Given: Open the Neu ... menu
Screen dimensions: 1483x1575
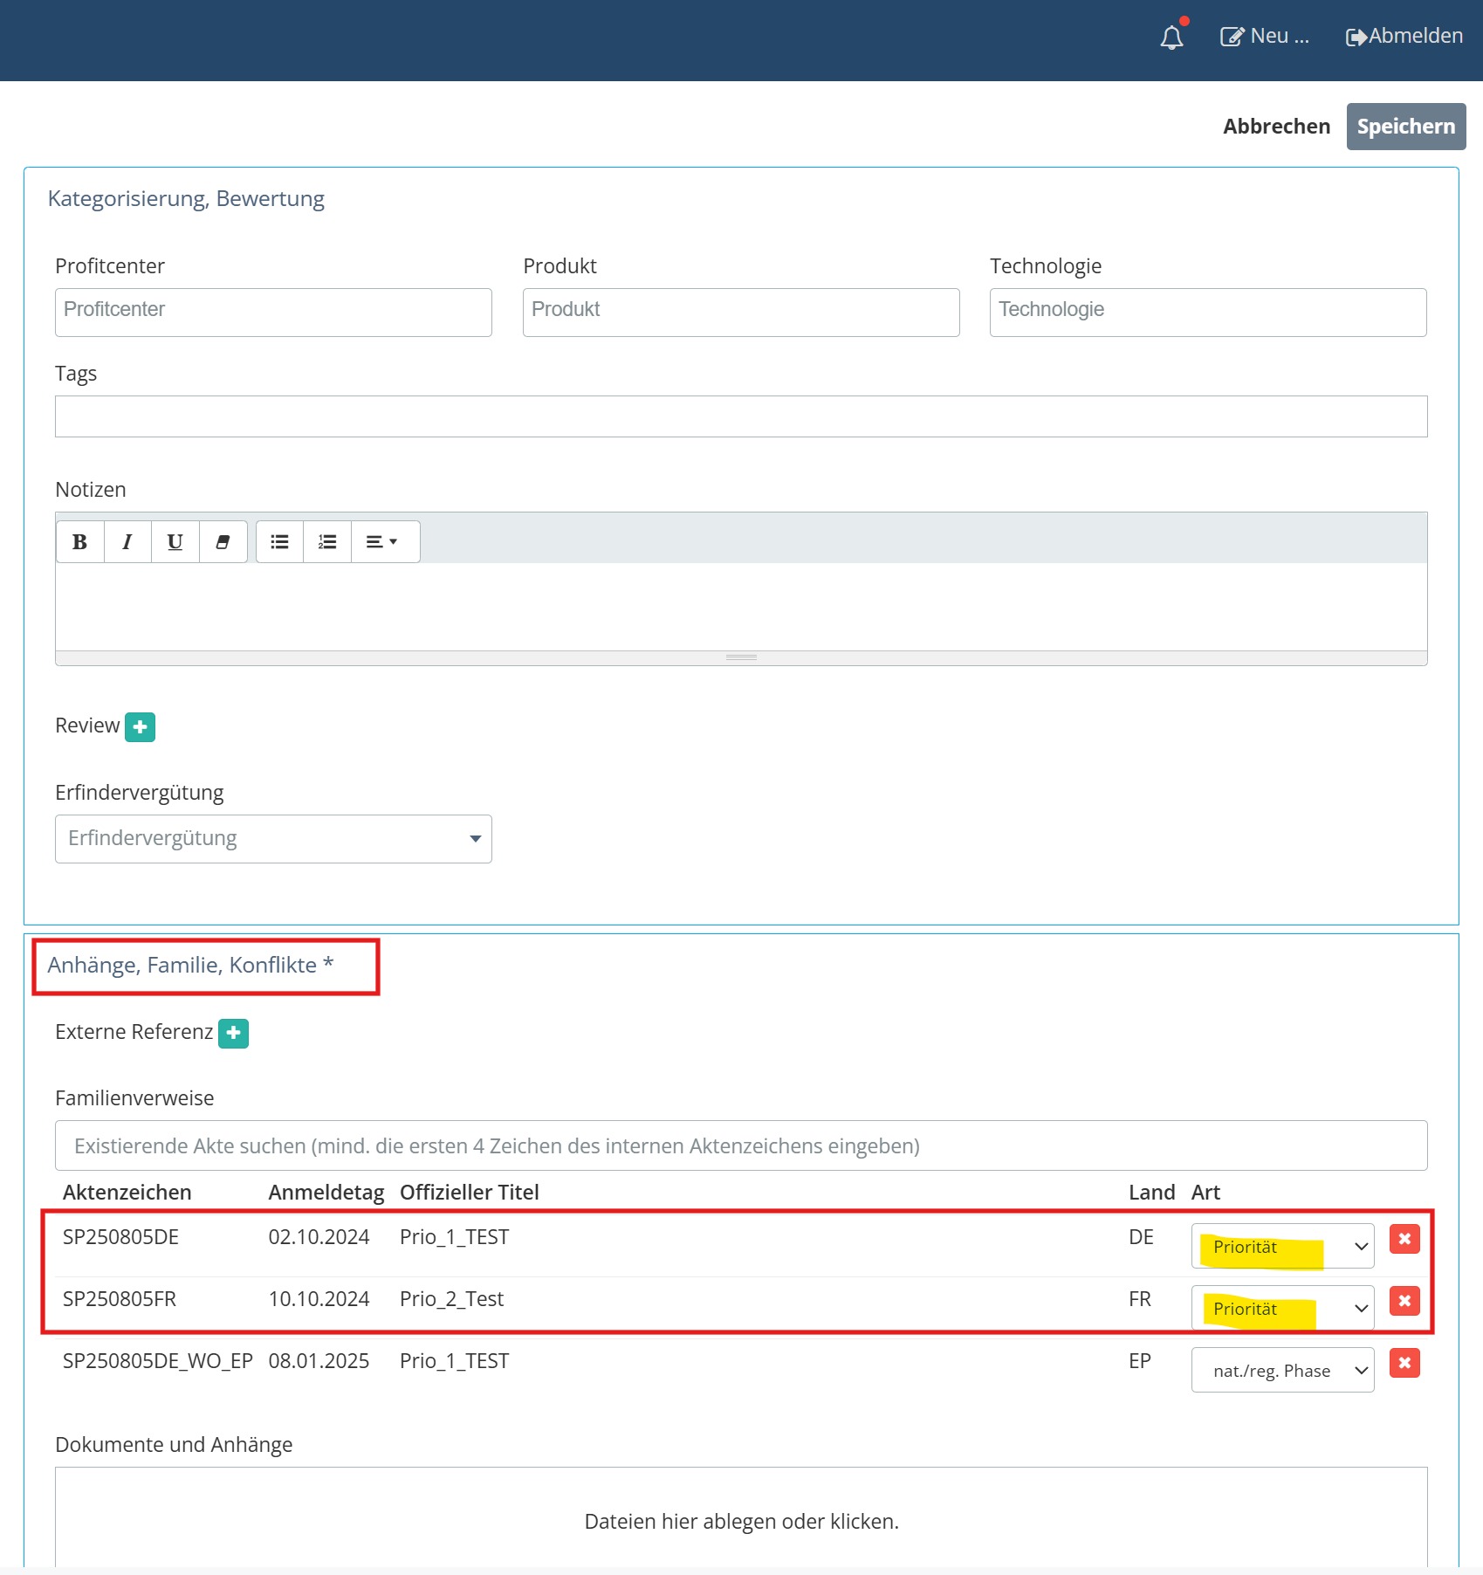Looking at the screenshot, I should click(x=1265, y=37).
